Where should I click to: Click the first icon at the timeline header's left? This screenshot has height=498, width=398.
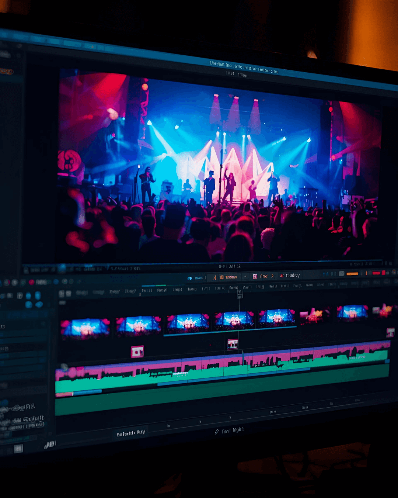click(62, 294)
